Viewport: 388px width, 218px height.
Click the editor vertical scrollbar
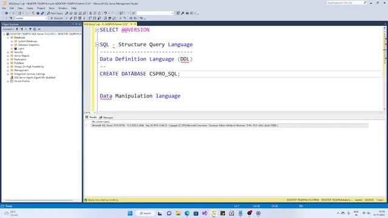point(384,68)
